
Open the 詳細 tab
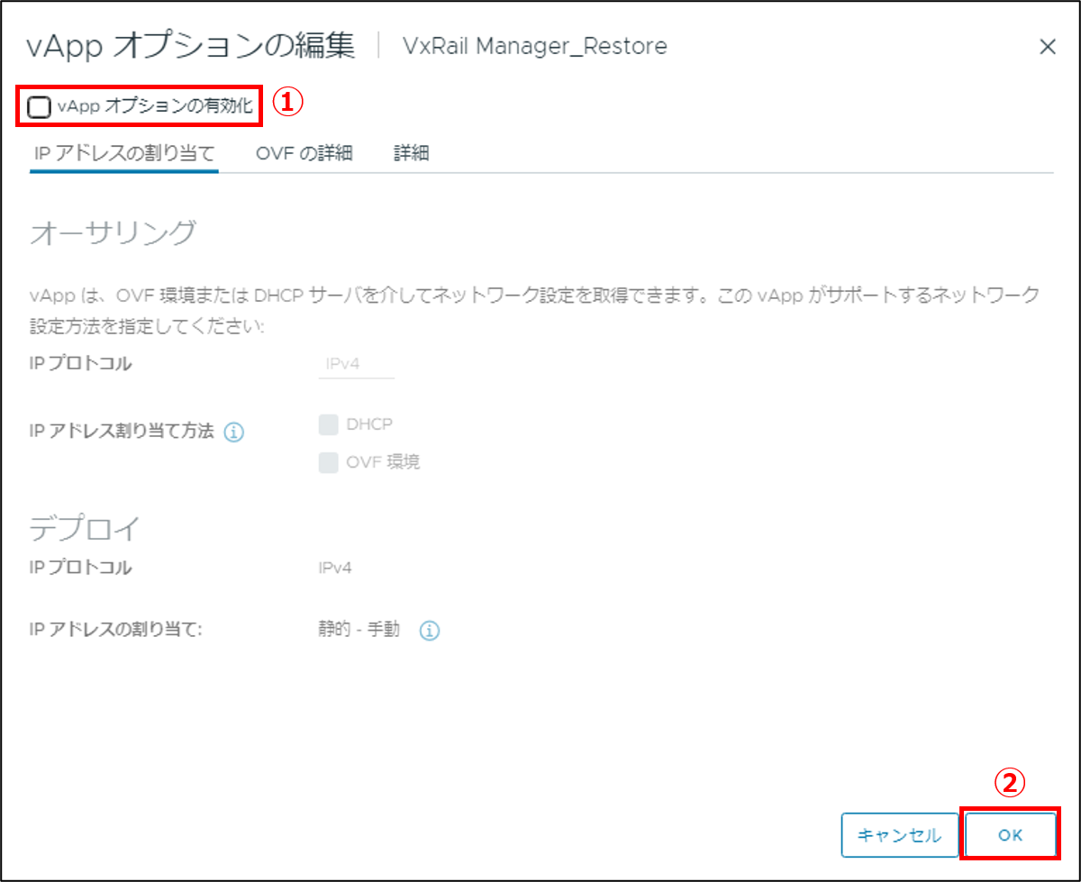pos(411,153)
